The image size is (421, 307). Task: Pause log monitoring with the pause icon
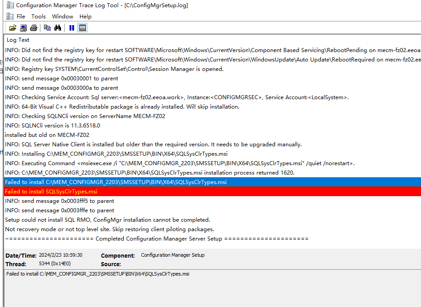[71, 28]
